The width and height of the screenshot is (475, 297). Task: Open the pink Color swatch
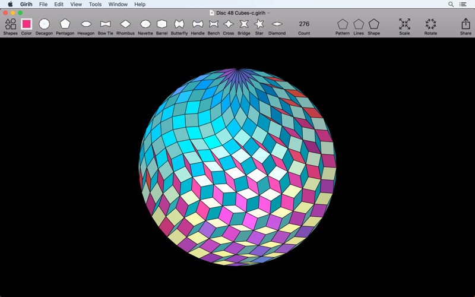(27, 24)
